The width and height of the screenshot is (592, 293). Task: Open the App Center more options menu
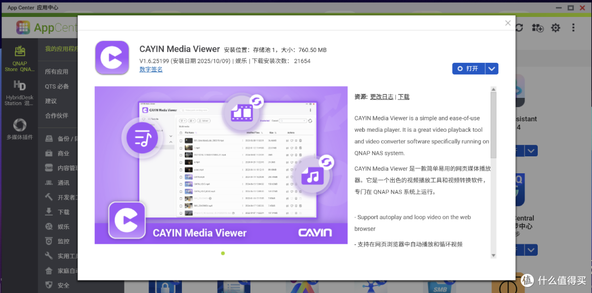[x=573, y=27]
